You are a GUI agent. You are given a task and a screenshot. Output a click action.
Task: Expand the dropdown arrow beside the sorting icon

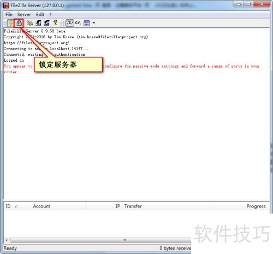pos(94,23)
